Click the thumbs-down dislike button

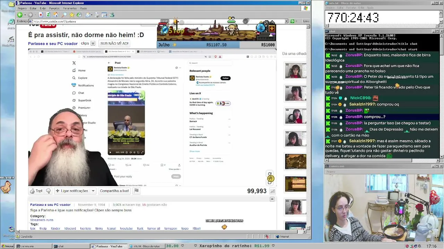48,191
